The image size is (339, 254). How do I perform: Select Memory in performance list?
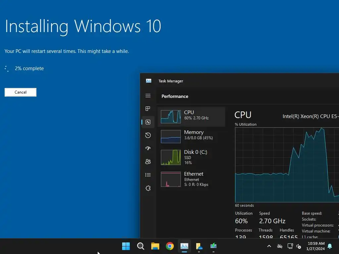pyautogui.click(x=191, y=136)
